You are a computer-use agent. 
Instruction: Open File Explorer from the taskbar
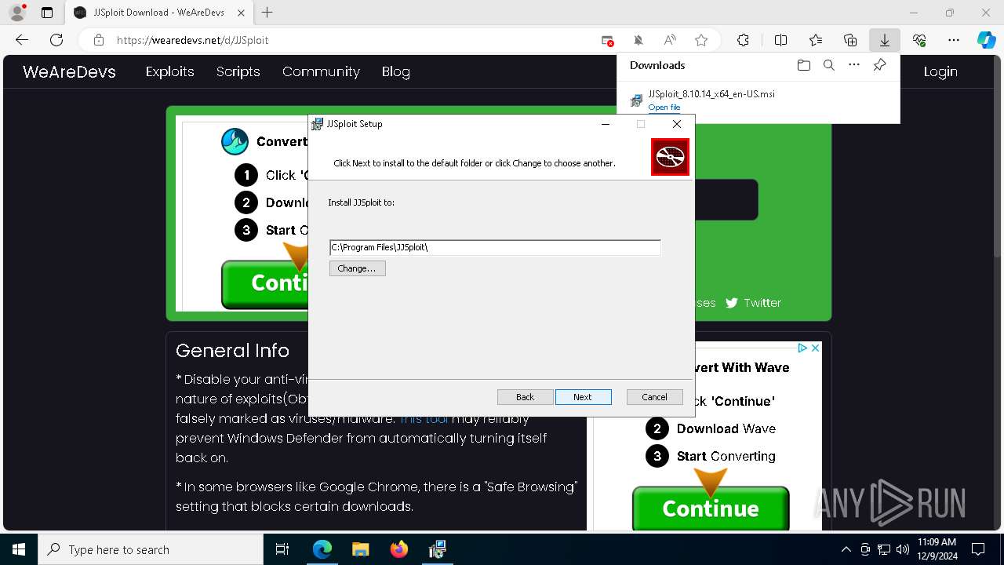[x=360, y=549]
